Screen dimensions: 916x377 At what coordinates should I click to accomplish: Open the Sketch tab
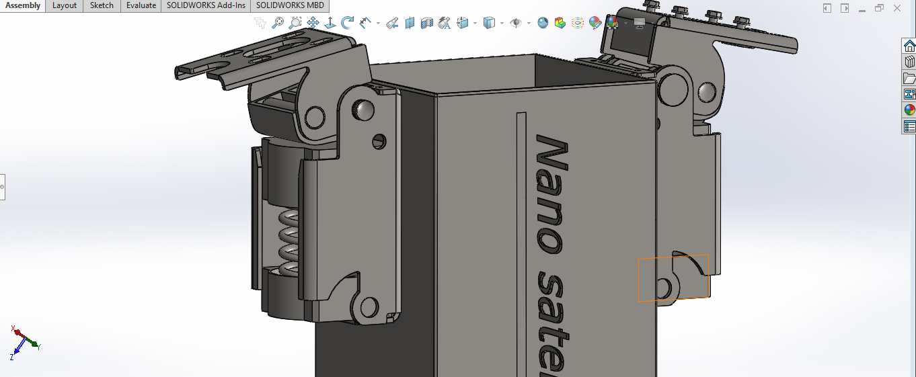(102, 5)
